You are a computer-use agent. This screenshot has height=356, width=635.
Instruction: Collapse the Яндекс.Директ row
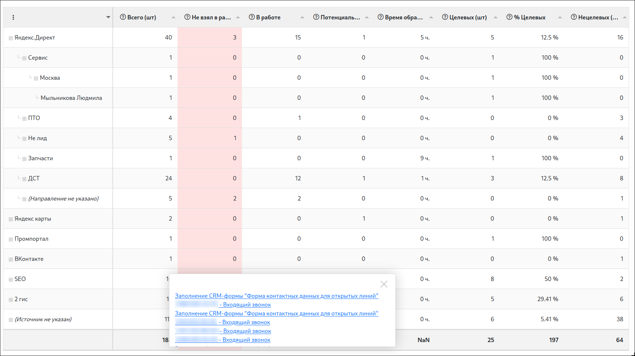pyautogui.click(x=11, y=38)
